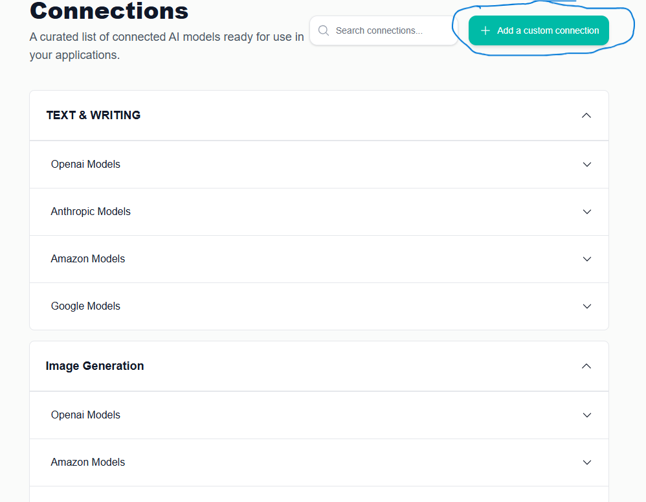The height and width of the screenshot is (502, 646).
Task: Expand Anthropic Models chevron
Action: pos(587,212)
